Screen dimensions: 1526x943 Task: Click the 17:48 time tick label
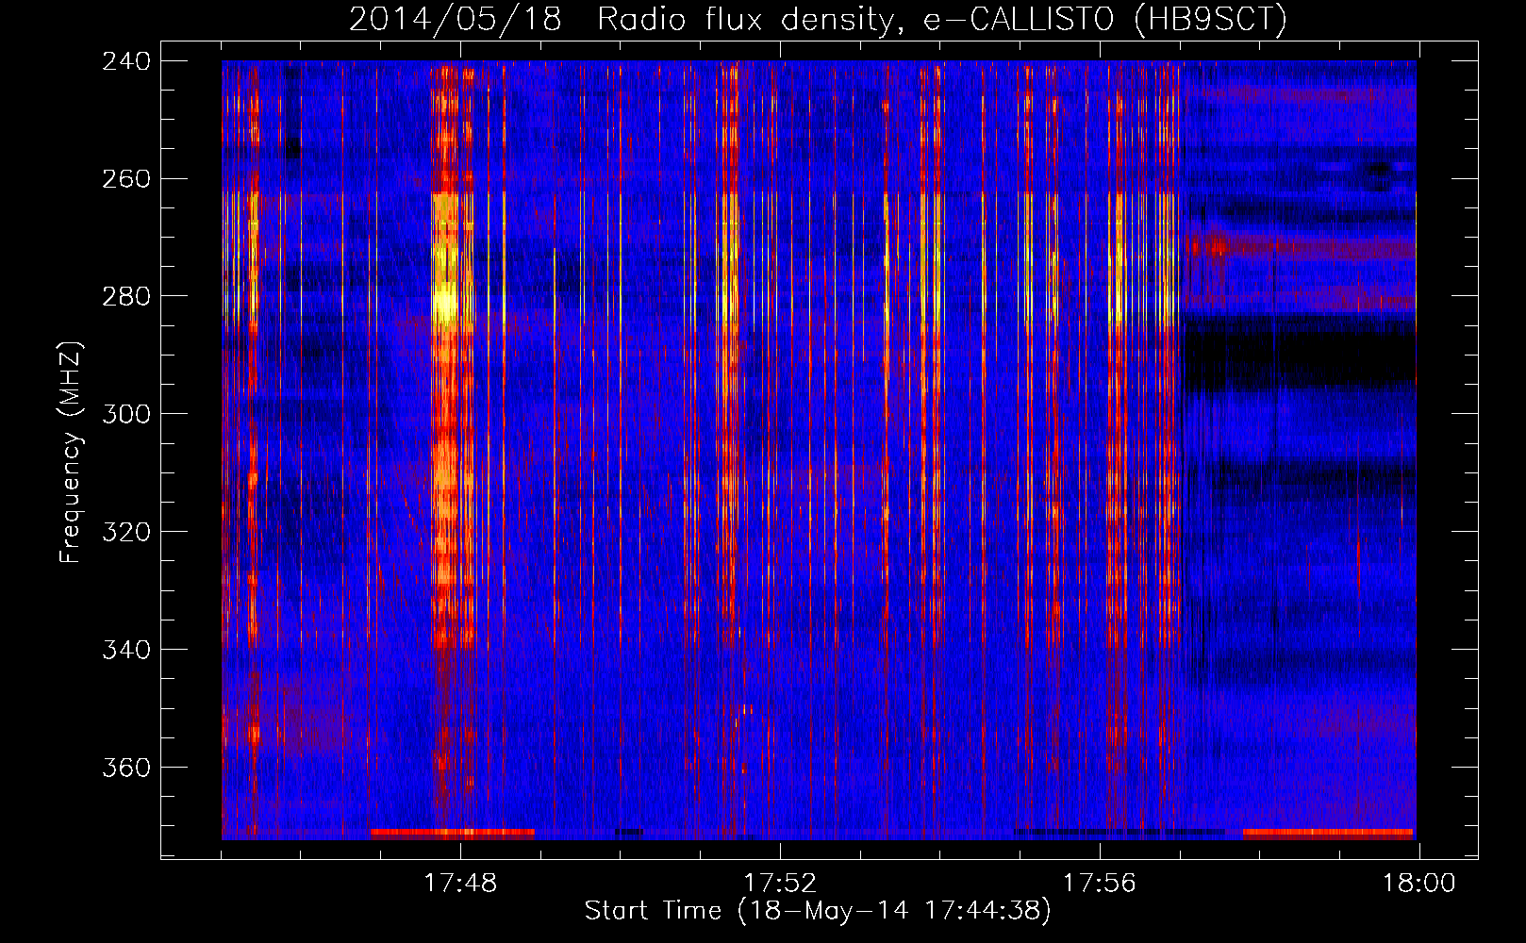pos(460,884)
